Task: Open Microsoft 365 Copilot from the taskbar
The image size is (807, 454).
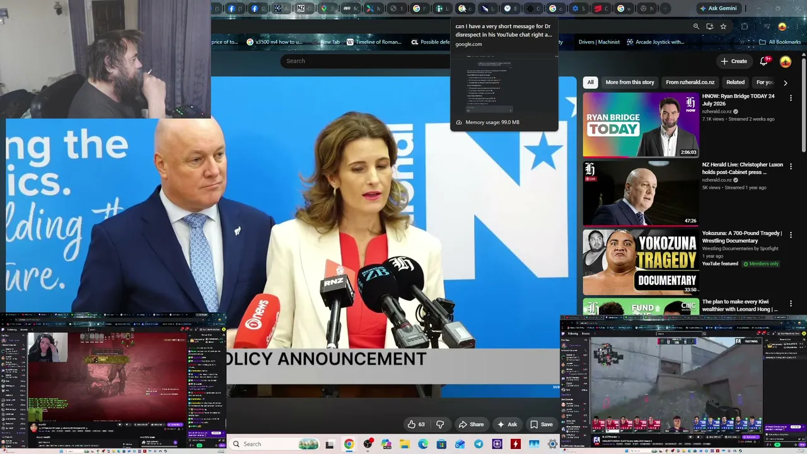Action: [x=386, y=445]
